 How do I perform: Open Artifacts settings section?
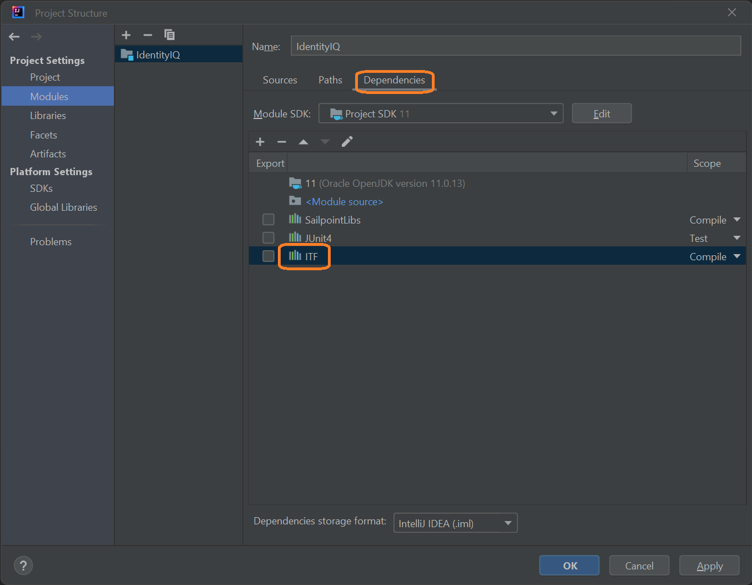click(x=48, y=154)
